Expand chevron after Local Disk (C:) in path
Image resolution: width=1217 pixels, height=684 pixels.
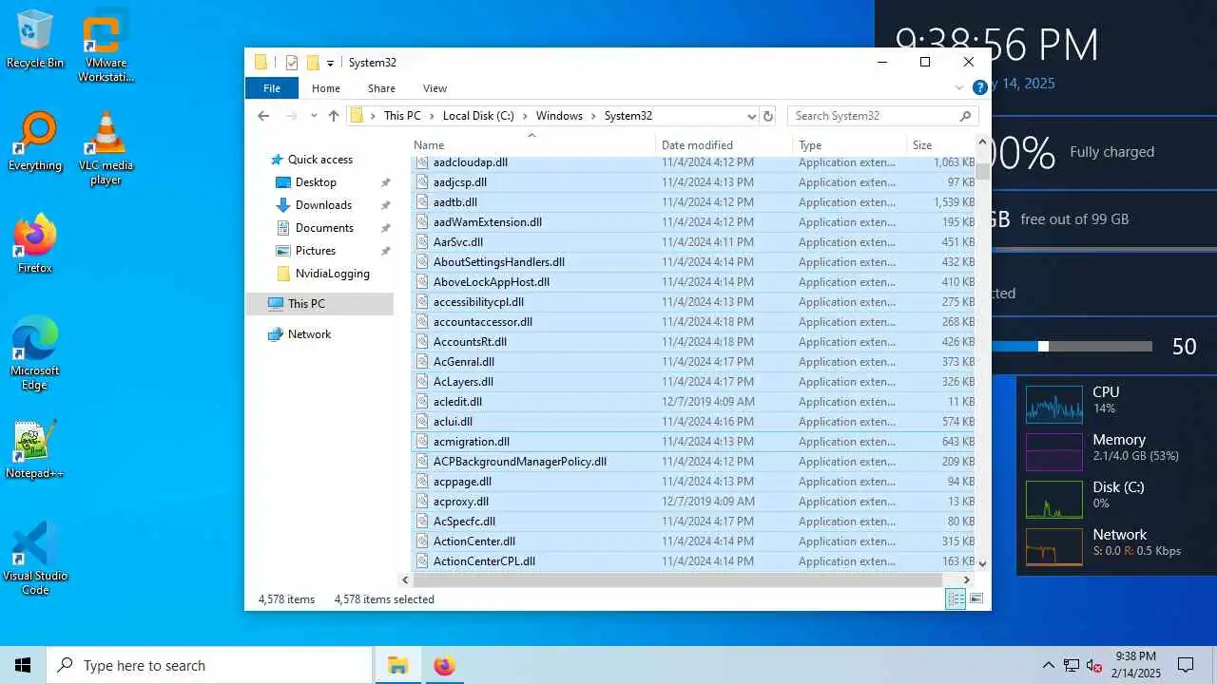point(525,116)
